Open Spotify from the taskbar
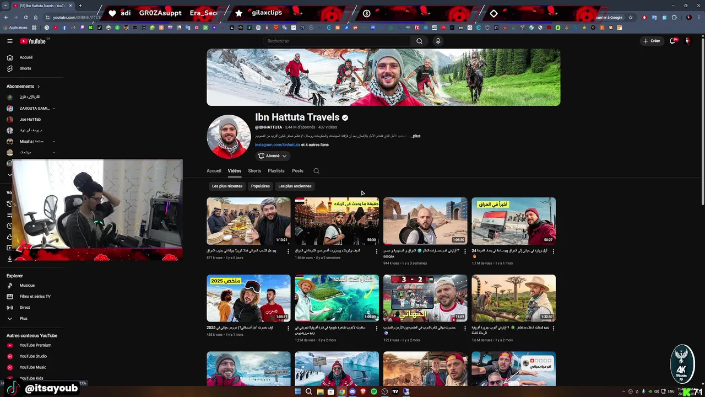705x397 pixels. tap(374, 391)
